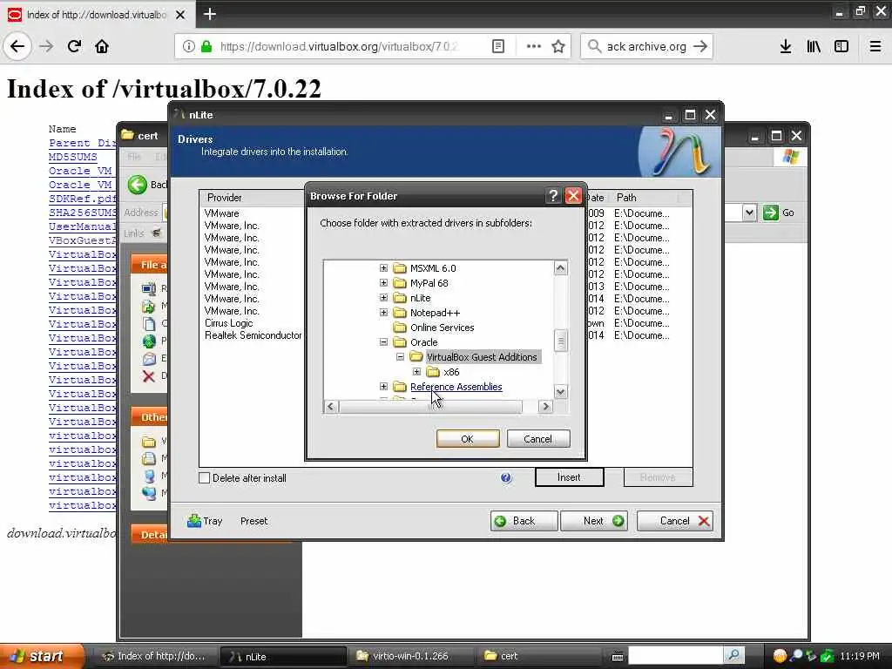Expand the nLite folder node

click(383, 298)
